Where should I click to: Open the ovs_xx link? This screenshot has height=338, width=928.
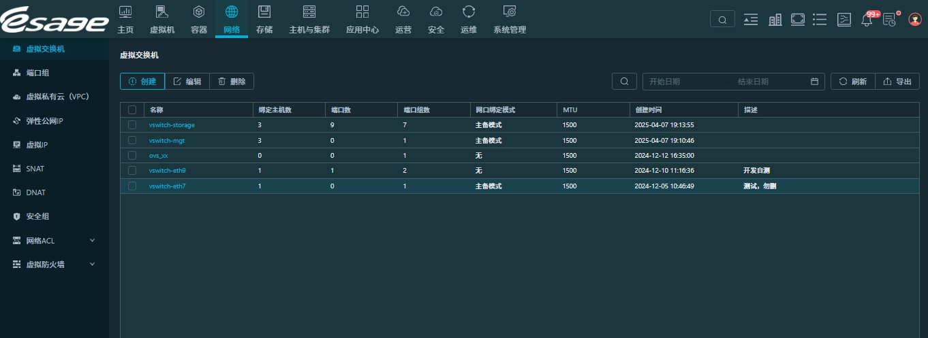point(158,155)
